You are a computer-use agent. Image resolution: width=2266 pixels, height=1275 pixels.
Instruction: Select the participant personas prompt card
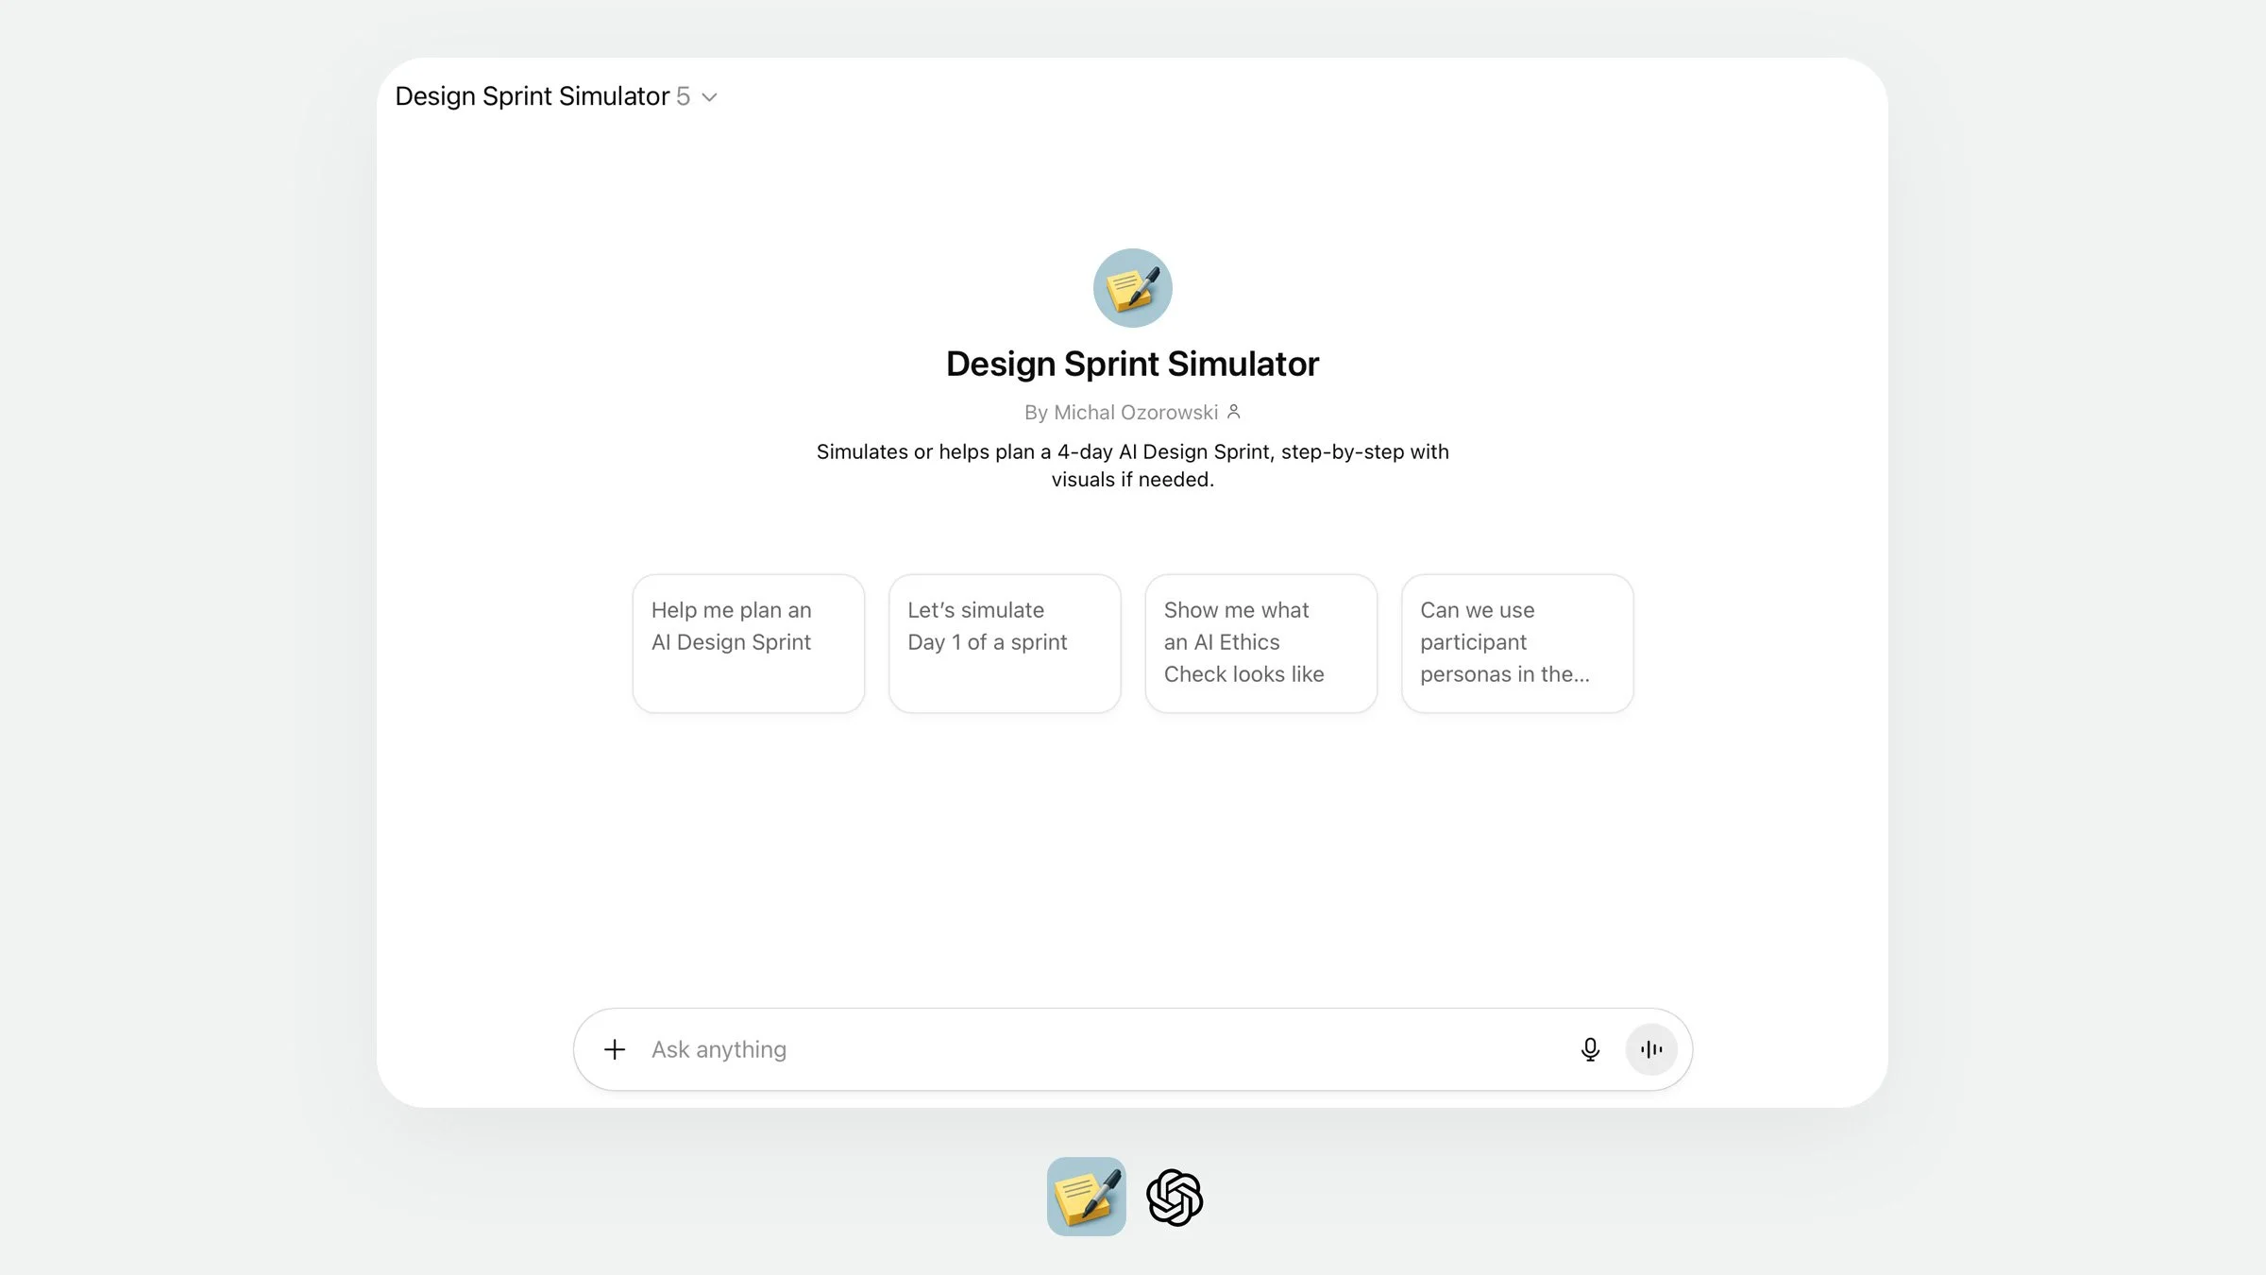pos(1516,643)
